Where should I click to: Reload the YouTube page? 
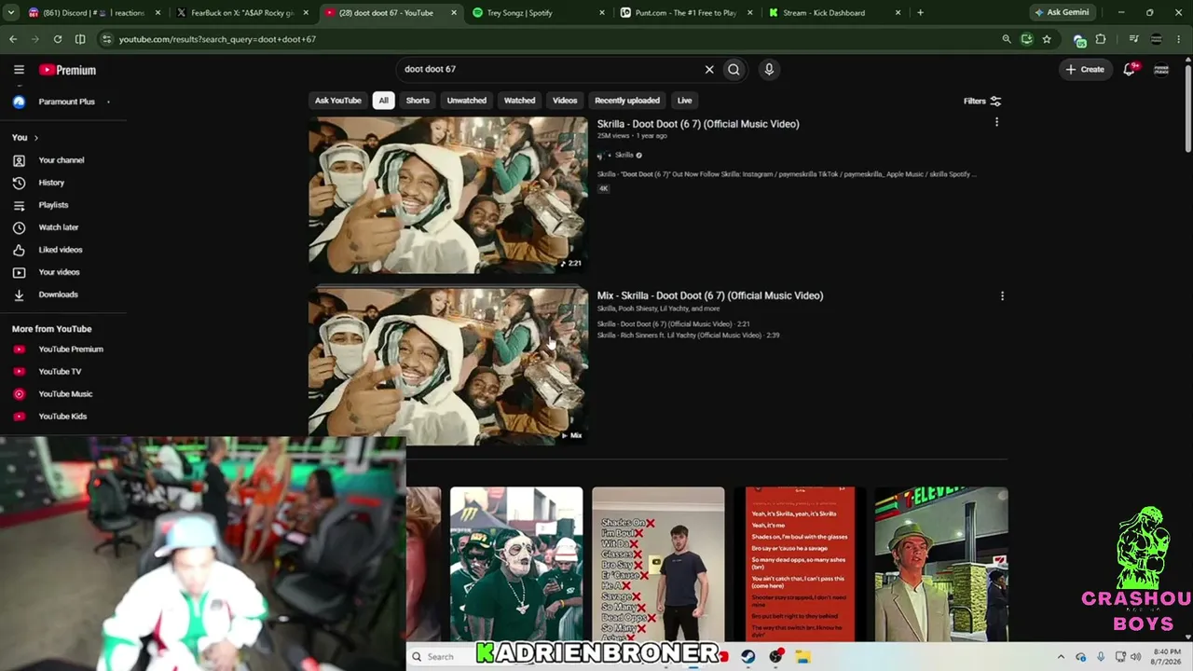(58, 39)
